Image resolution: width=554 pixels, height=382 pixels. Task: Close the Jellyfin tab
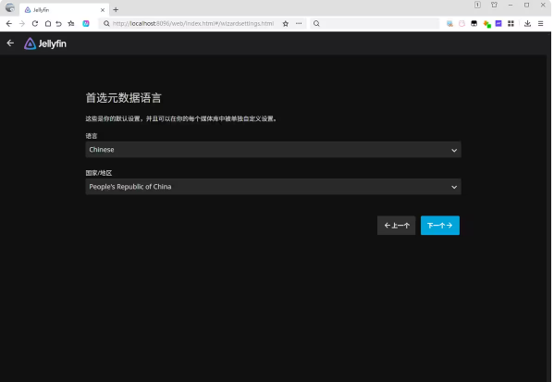(x=103, y=10)
